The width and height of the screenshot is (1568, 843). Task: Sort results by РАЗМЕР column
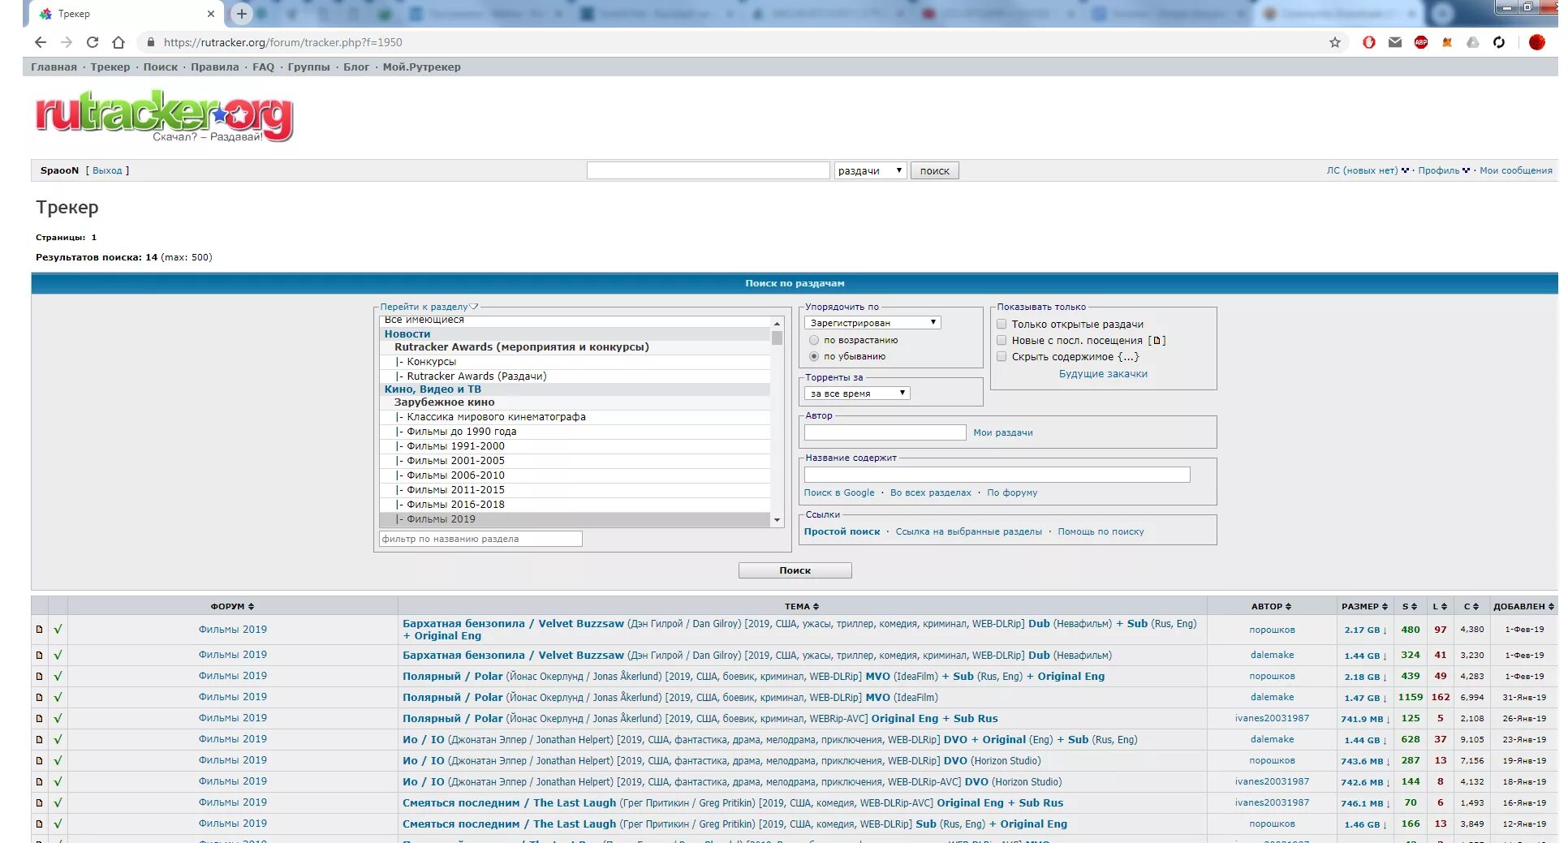[x=1364, y=606]
